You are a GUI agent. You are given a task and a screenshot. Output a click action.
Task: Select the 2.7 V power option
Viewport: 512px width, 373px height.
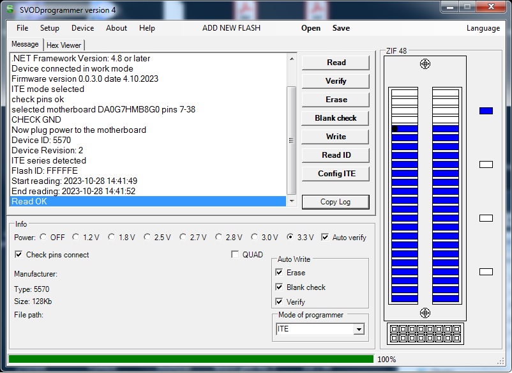pyautogui.click(x=183, y=237)
